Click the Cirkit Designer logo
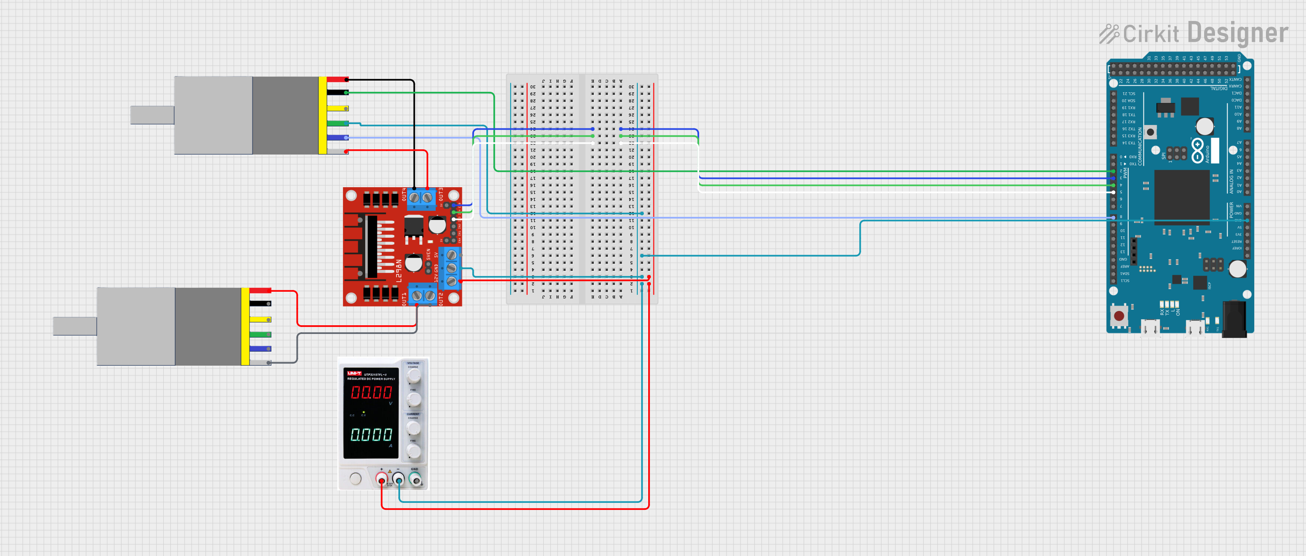The height and width of the screenshot is (556, 1306). coord(1193,34)
